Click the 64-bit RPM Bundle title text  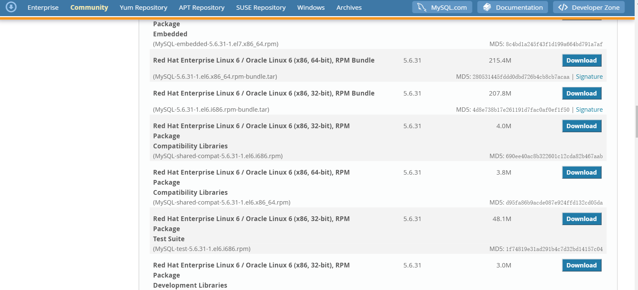click(264, 60)
